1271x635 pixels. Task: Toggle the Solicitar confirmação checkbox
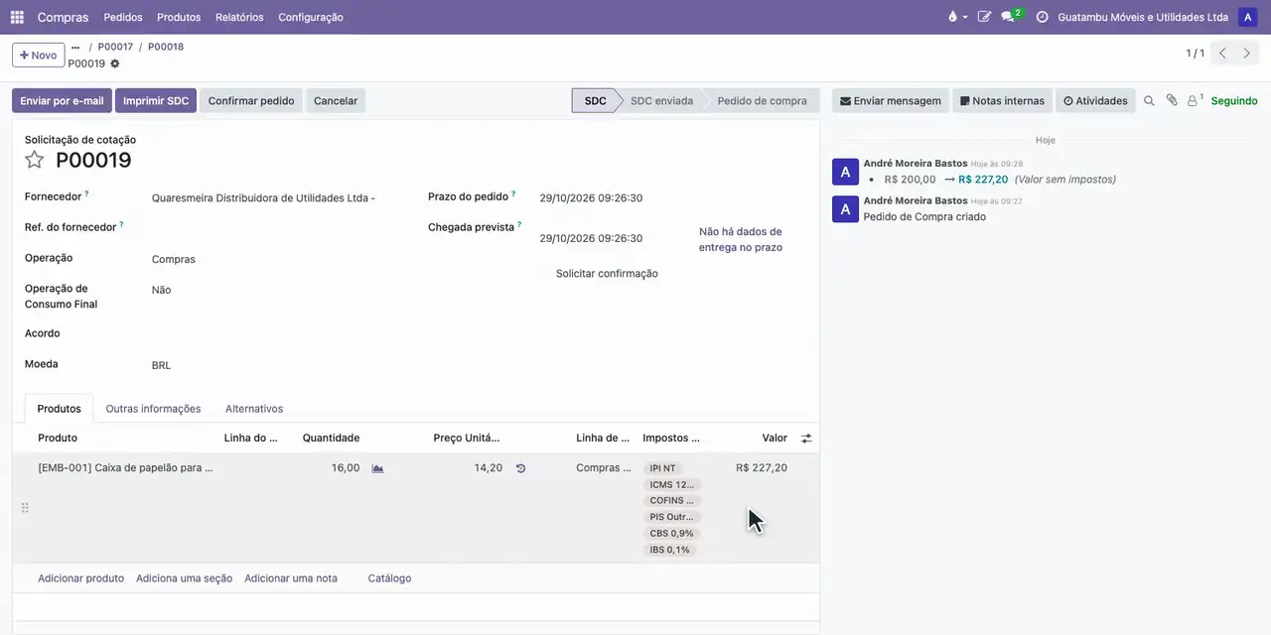click(544, 274)
